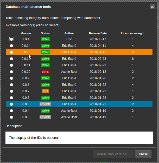159x163 pixels.
Task: Click the Release Date column header
Action: click(x=98, y=33)
